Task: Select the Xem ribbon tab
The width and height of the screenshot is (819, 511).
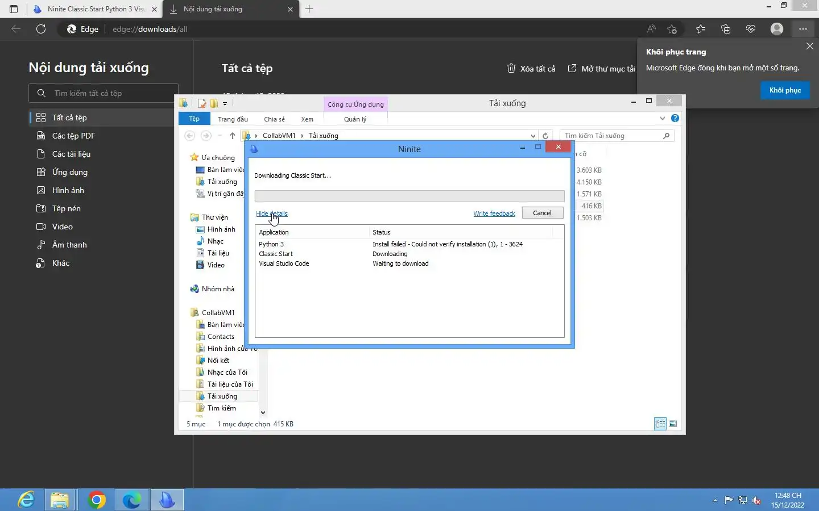Action: pos(307,119)
